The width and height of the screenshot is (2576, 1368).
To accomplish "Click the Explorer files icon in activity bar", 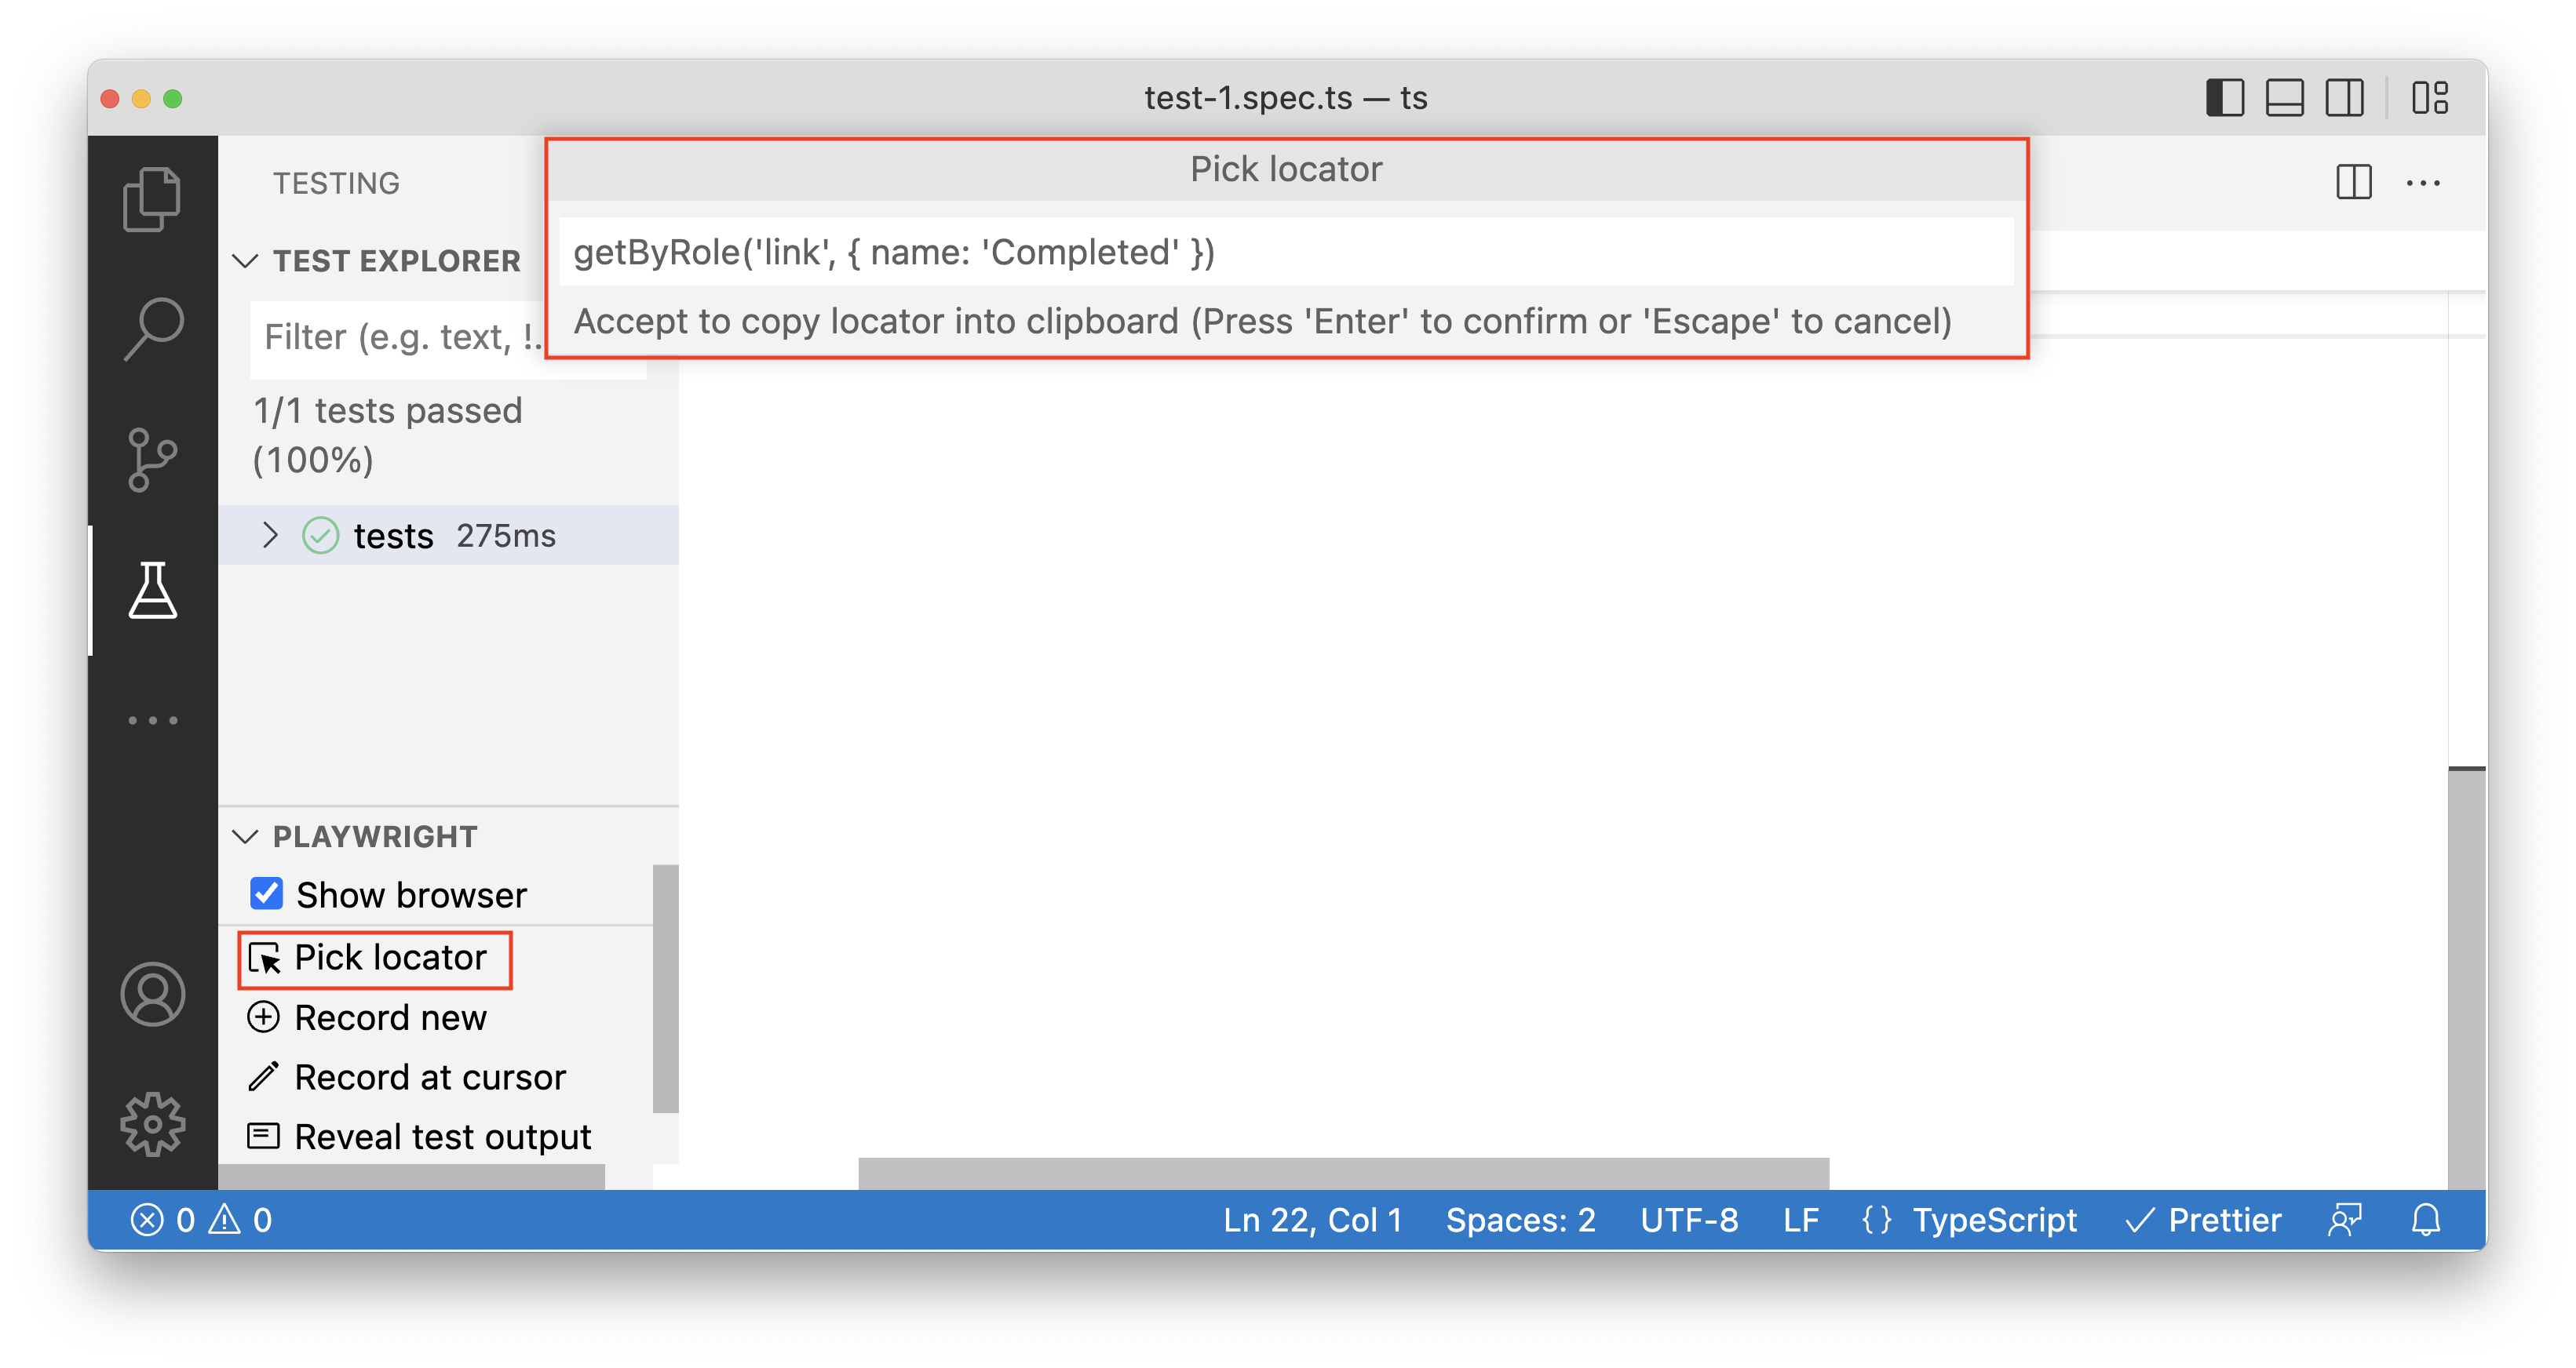I will (153, 196).
